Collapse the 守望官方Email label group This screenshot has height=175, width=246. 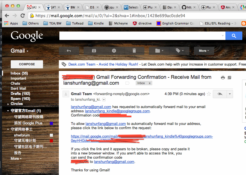click(8, 111)
